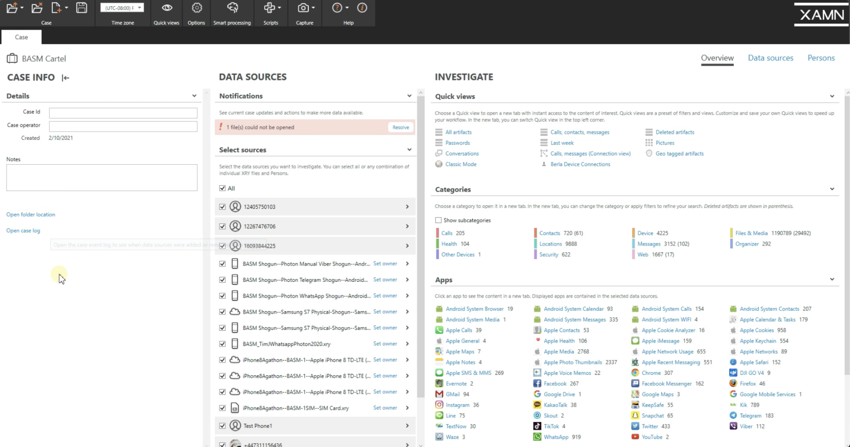Switch to the Data sources tab
Viewport: 850px width, 447px height.
click(770, 58)
